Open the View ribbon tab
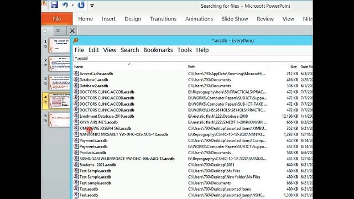354x199 pixels. [288, 19]
